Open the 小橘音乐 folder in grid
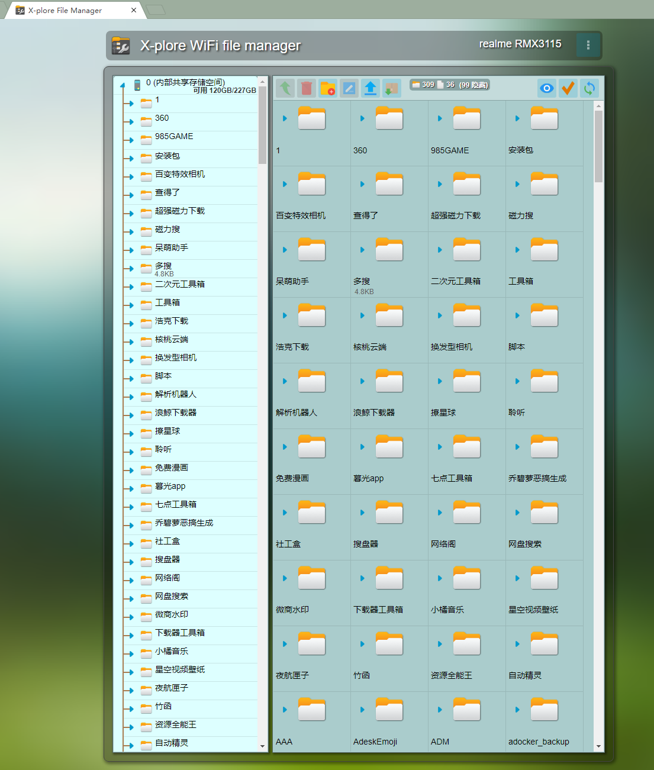This screenshot has height=770, width=654. click(466, 578)
